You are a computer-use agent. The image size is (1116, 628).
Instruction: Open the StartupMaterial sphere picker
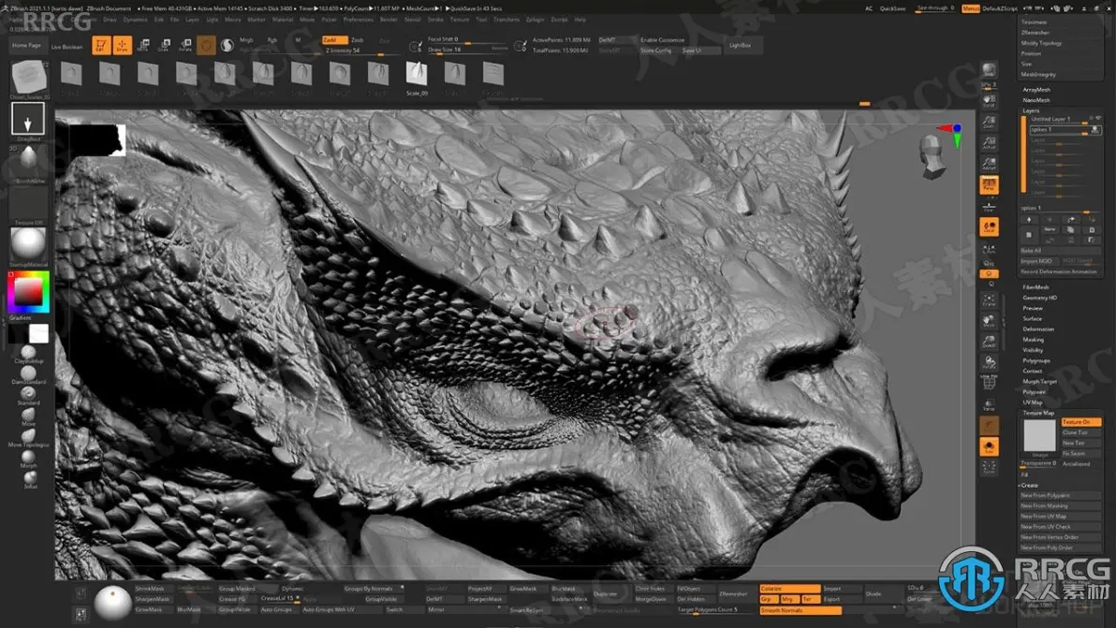pos(28,244)
